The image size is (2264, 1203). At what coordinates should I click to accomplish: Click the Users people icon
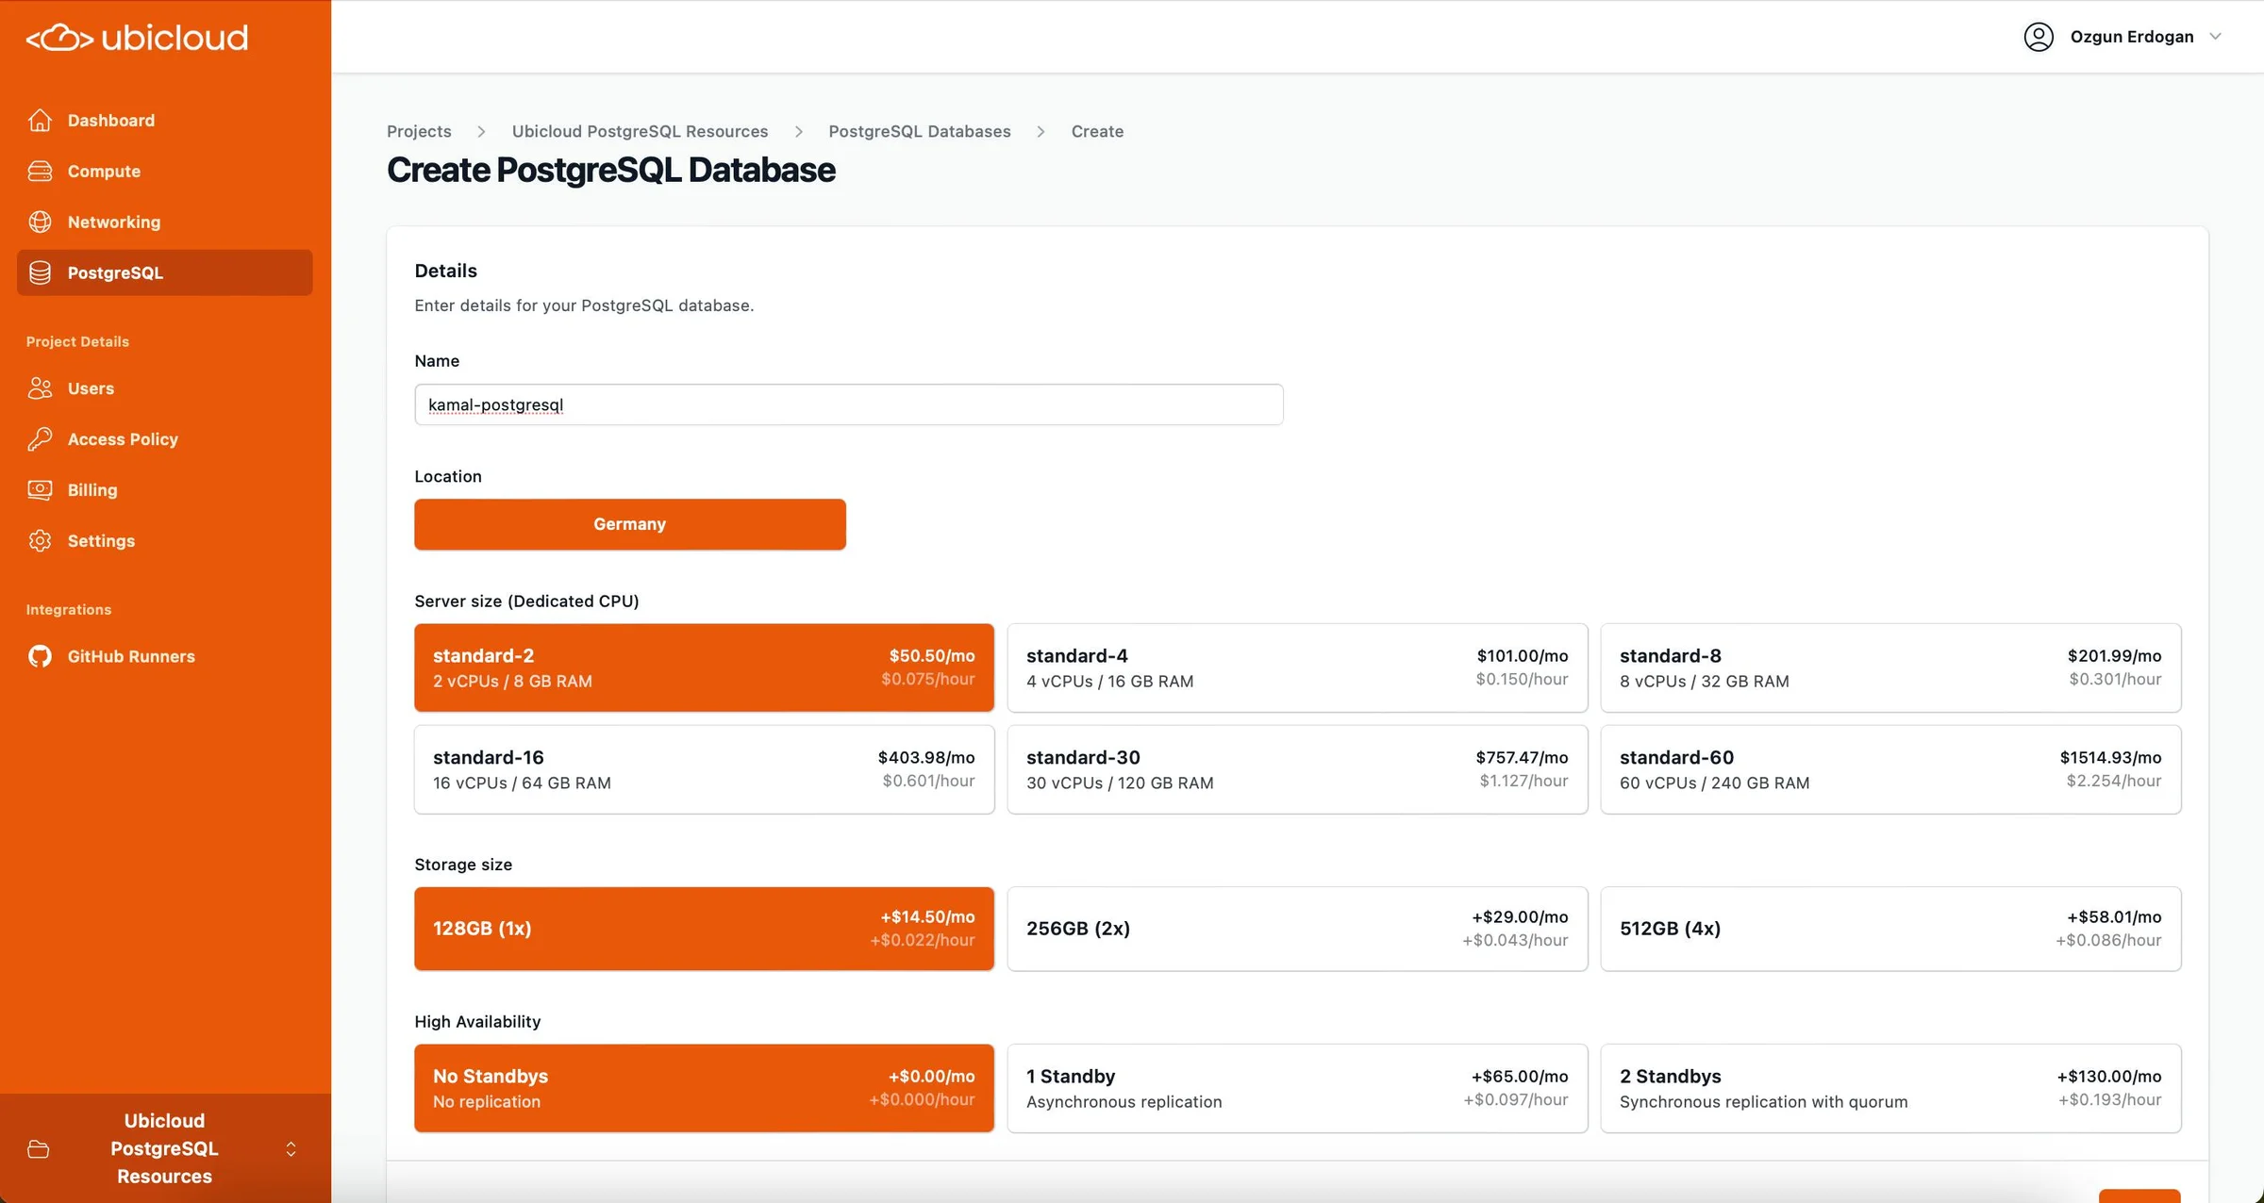click(x=40, y=388)
